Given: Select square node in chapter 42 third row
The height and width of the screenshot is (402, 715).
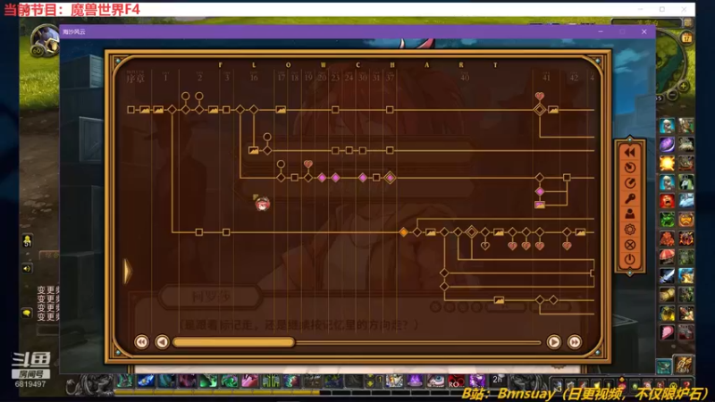Looking at the screenshot, I should tap(567, 177).
